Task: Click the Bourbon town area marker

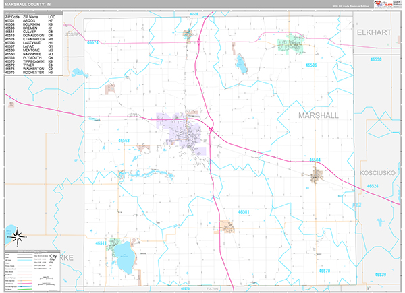Action: [317, 176]
